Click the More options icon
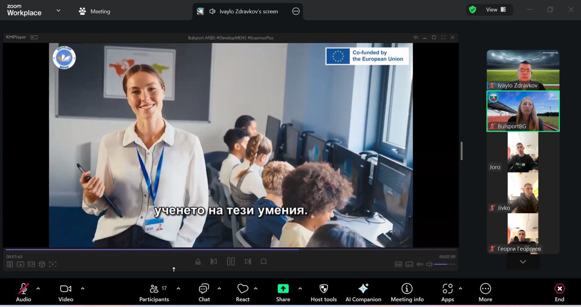Viewport: 581px width, 307px height. [x=485, y=292]
